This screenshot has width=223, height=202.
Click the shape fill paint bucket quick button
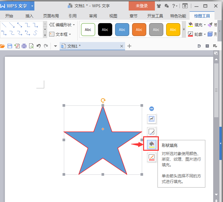tap(151, 144)
